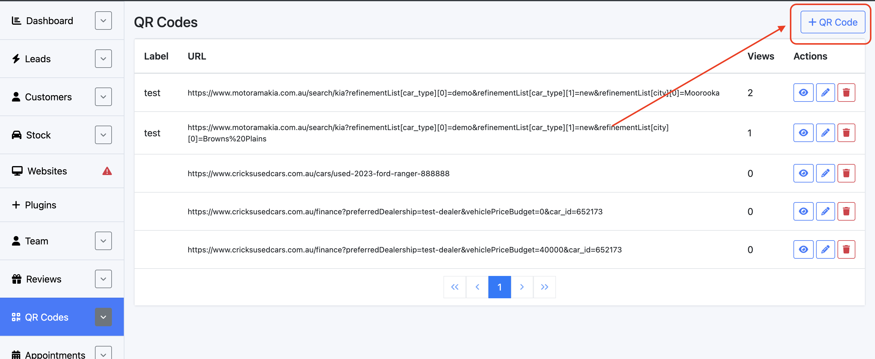View the Moorooka QR code via eye icon
This screenshot has height=359, width=875.
pos(803,93)
